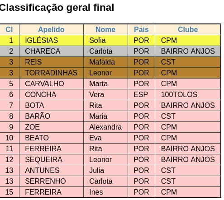
Task: Click the name Eva
Action: pyautogui.click(x=95, y=138)
